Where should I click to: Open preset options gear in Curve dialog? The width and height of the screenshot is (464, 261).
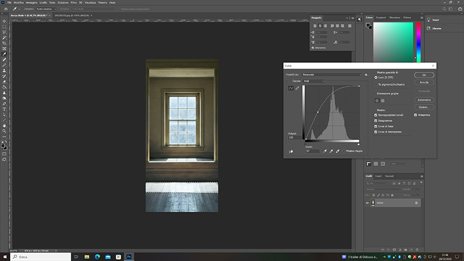point(366,75)
